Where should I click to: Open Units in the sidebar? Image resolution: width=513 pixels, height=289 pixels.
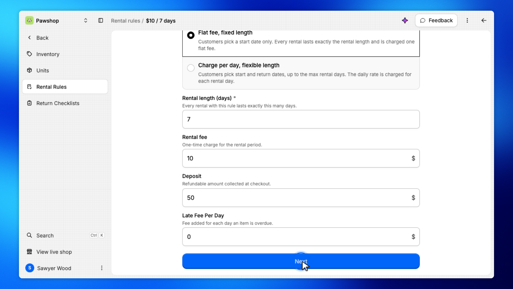[x=65, y=70]
